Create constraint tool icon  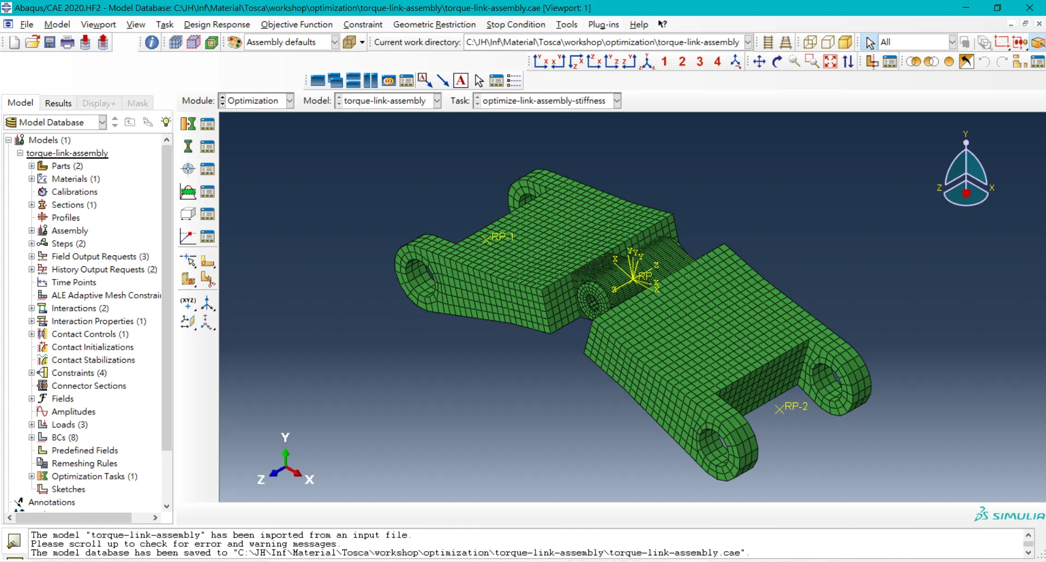click(x=188, y=192)
